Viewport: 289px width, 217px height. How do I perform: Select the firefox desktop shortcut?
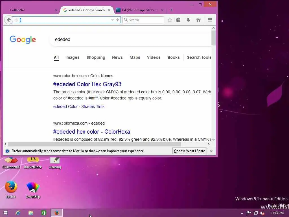(x=11, y=190)
